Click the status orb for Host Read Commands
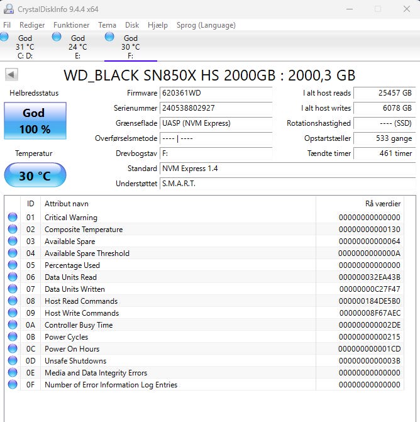The image size is (420, 422). click(13, 301)
